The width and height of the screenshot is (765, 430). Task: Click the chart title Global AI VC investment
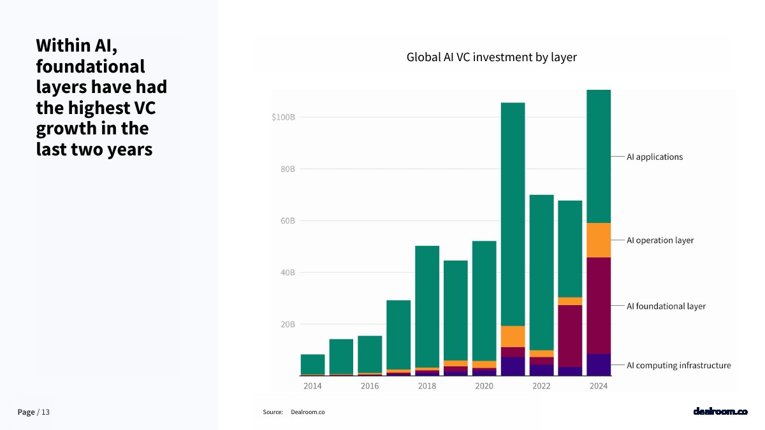click(492, 57)
